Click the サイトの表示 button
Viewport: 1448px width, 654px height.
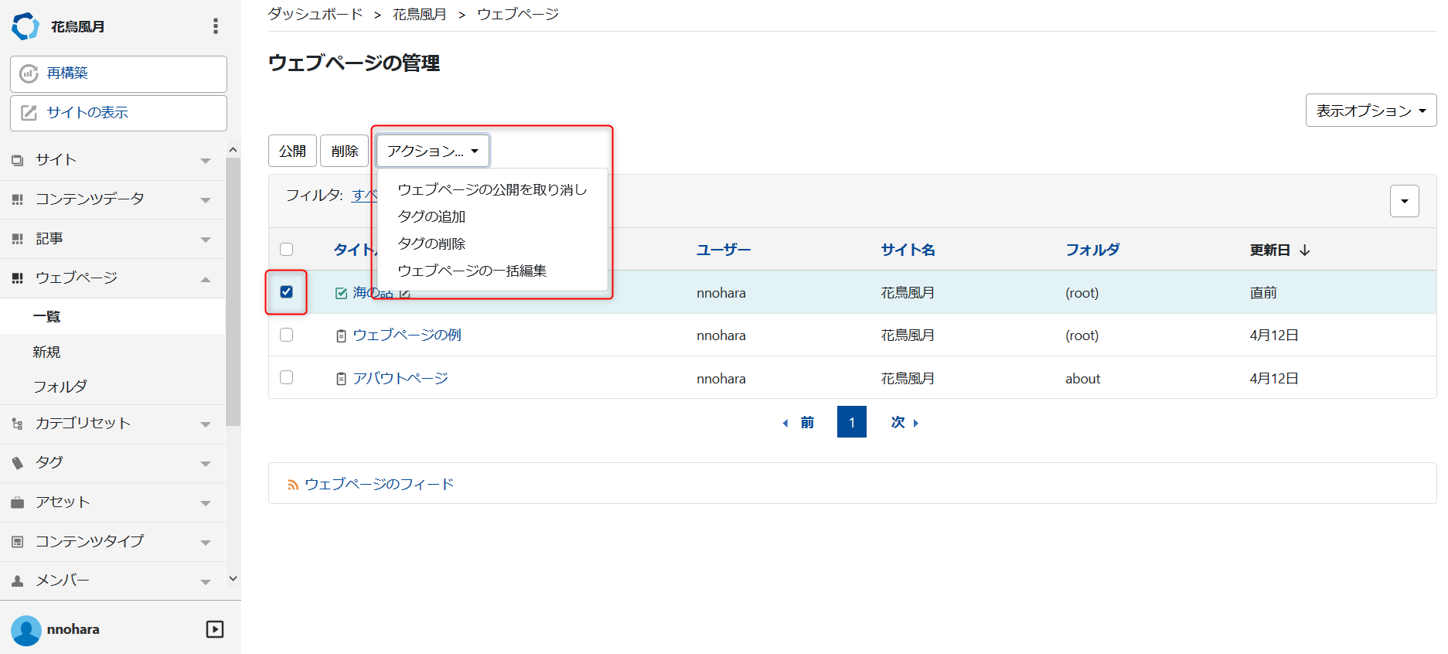[x=118, y=113]
